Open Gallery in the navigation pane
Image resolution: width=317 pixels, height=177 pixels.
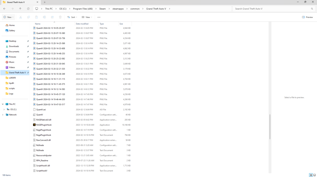pos(10,30)
